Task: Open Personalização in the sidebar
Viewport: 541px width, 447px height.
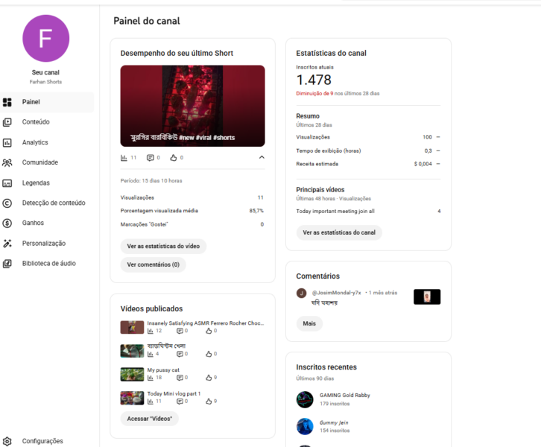Action: pyautogui.click(x=47, y=243)
